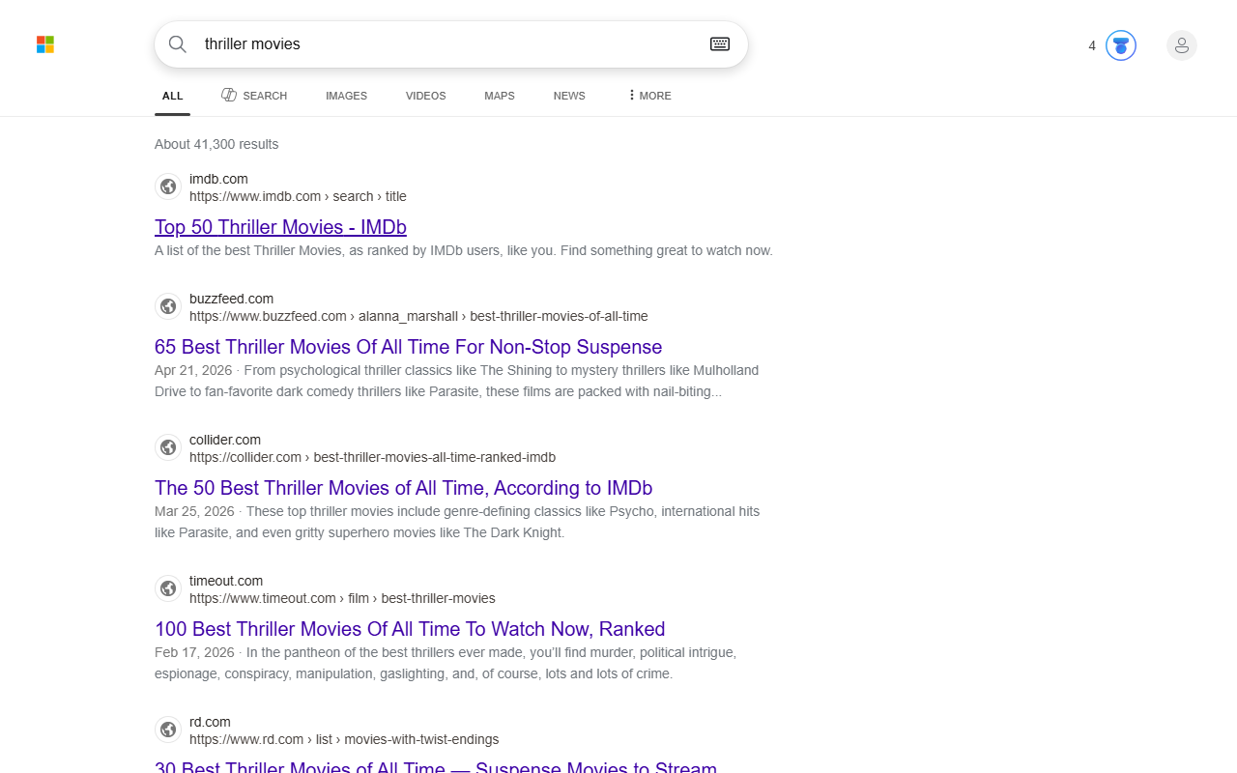
Task: Click the Rewards points count 4
Action: coord(1092,45)
